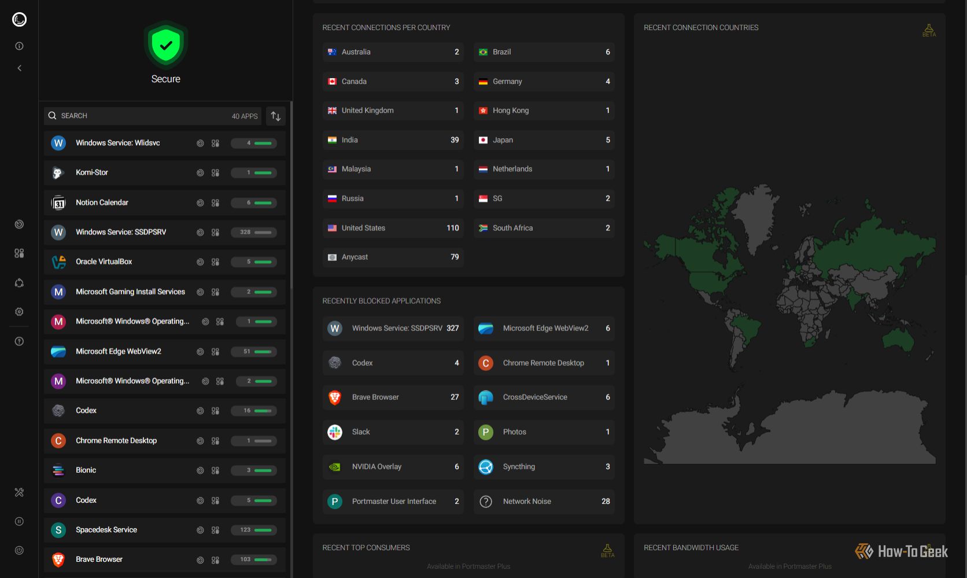967x578 pixels.
Task: Open network activity icon for Oracle VirtualBox
Action: (200, 262)
